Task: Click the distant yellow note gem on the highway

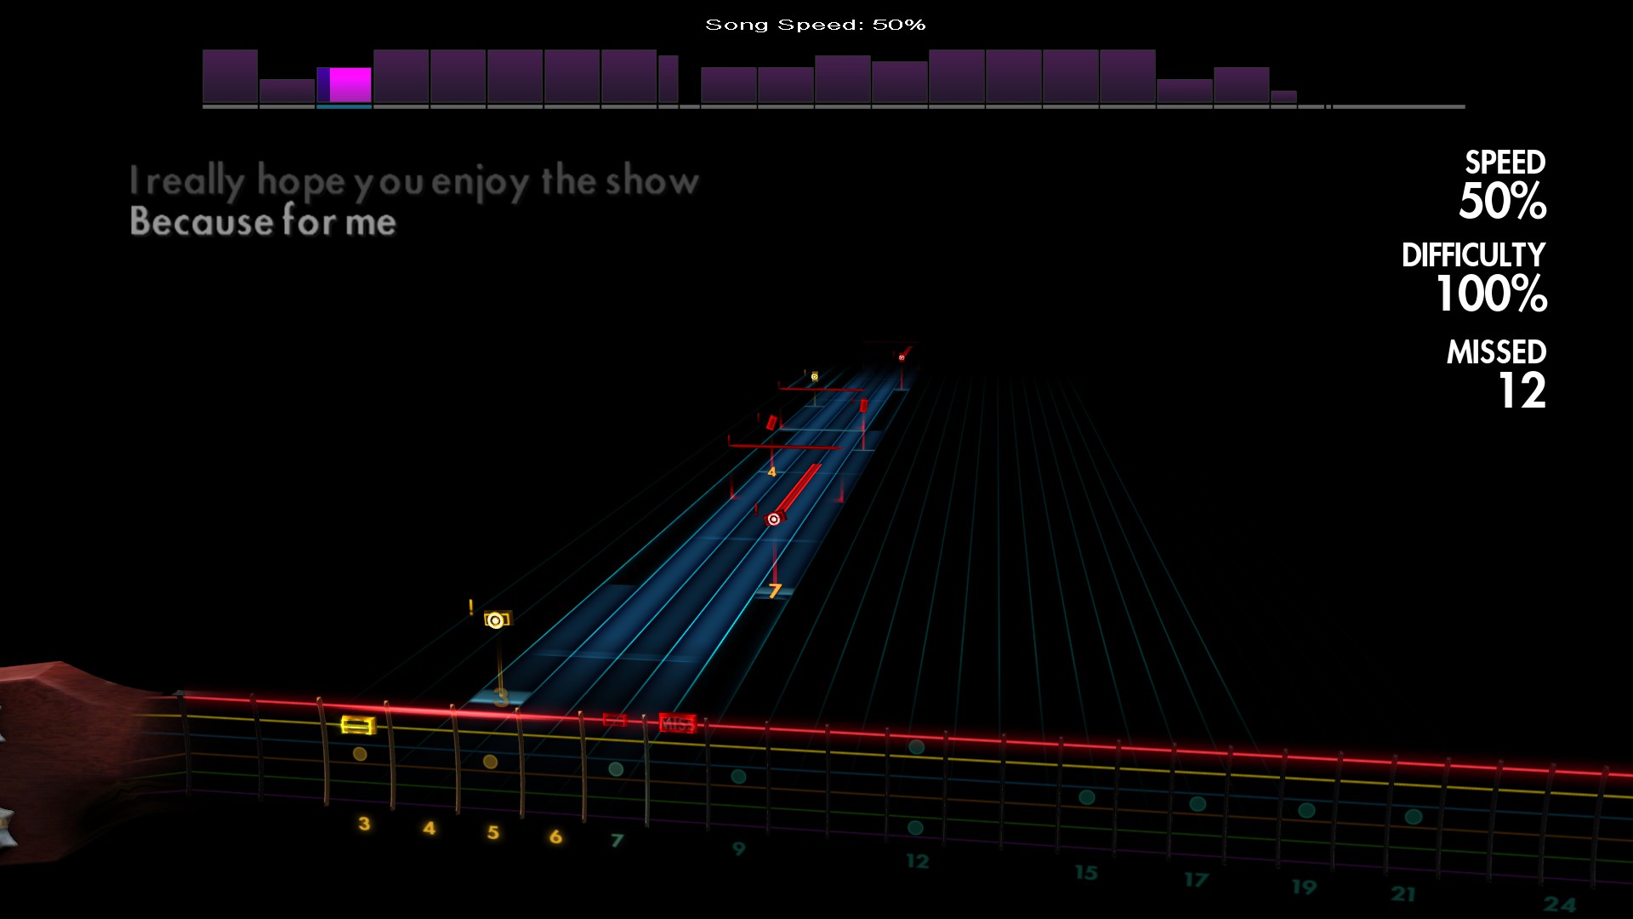Action: [814, 376]
